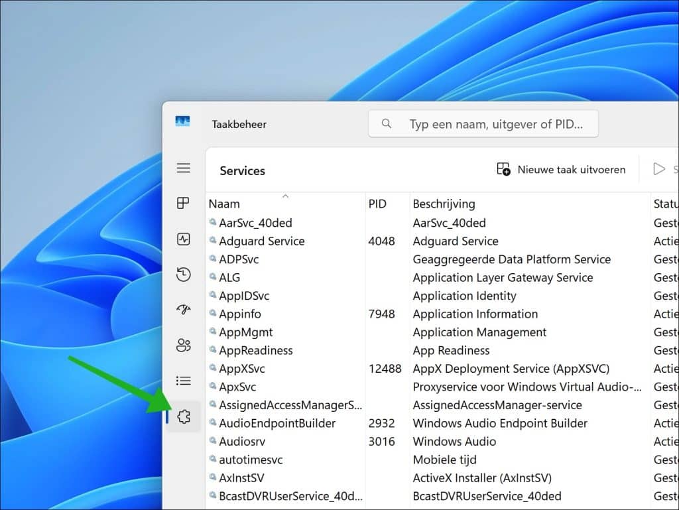
Task: Click the ALG service row
Action: [x=230, y=278]
